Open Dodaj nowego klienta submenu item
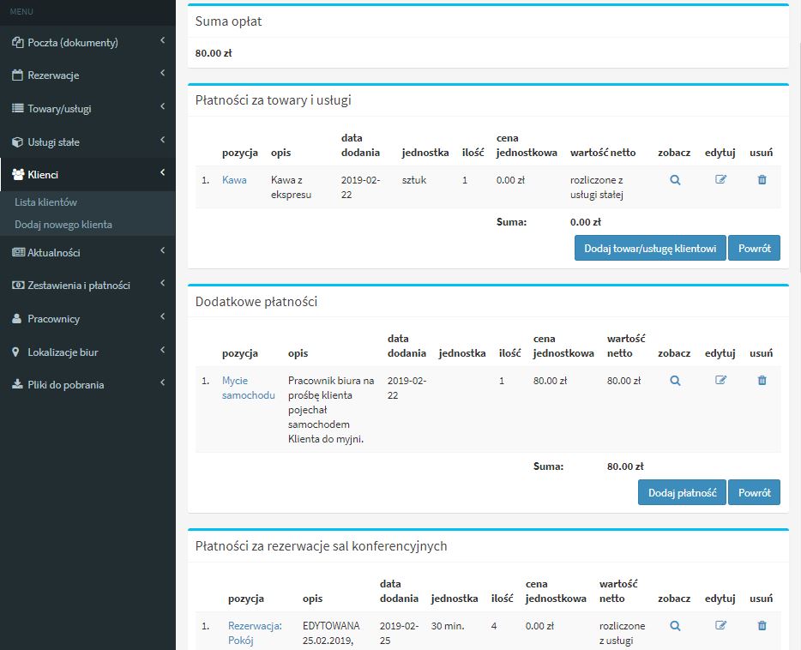801x650 pixels. [63, 225]
